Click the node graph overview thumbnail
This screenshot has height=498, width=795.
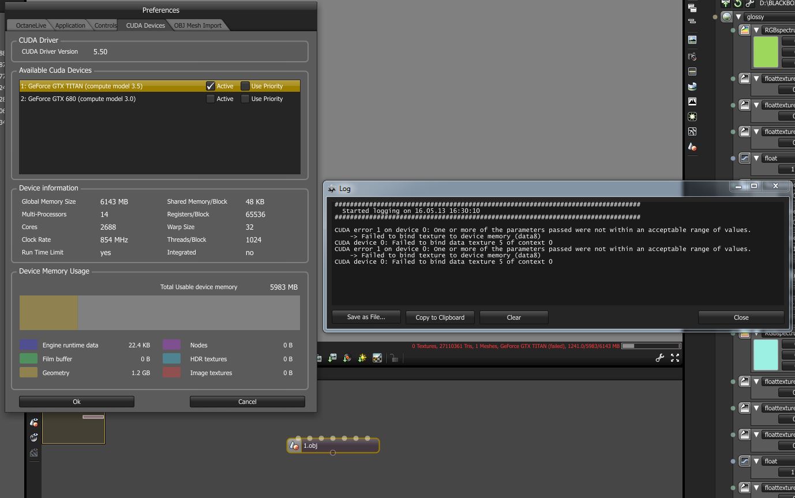(73, 428)
